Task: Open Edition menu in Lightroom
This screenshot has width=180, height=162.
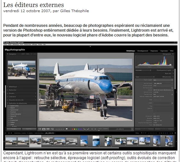Action: pos(10,44)
